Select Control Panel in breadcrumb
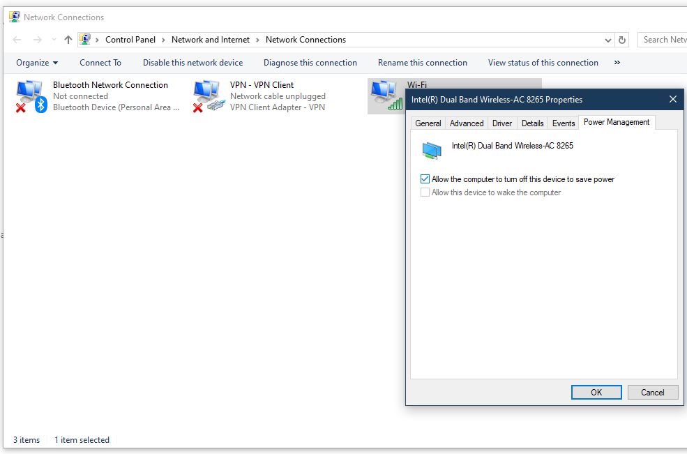The height and width of the screenshot is (454, 687). [130, 40]
